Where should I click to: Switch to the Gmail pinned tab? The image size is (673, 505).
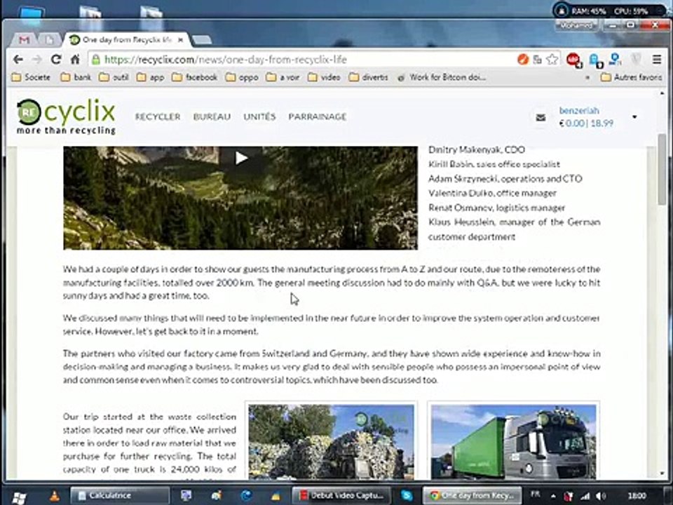(x=24, y=40)
